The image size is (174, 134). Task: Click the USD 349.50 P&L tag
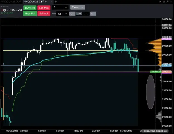[156, 72]
